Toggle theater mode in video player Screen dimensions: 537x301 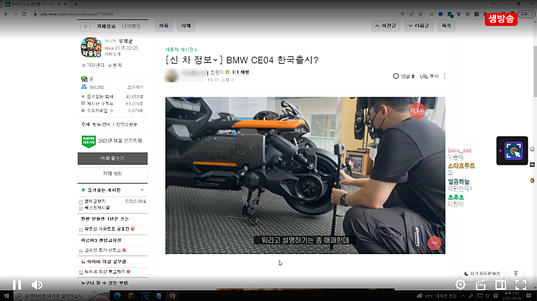(x=500, y=285)
